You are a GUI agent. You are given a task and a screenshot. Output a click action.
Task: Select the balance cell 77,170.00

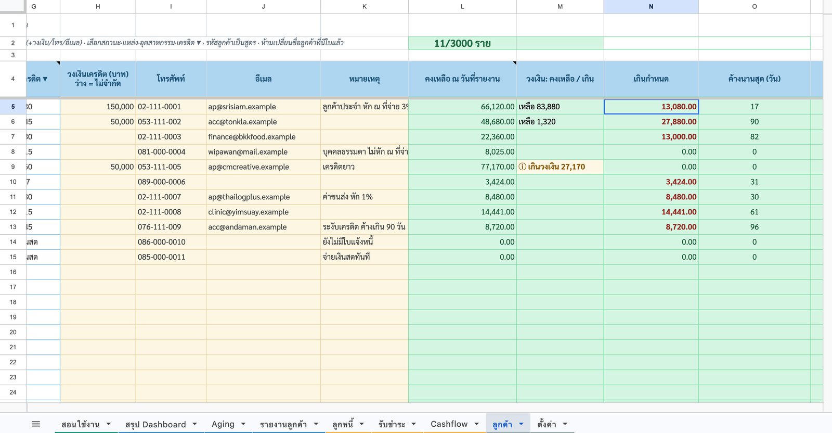click(462, 167)
